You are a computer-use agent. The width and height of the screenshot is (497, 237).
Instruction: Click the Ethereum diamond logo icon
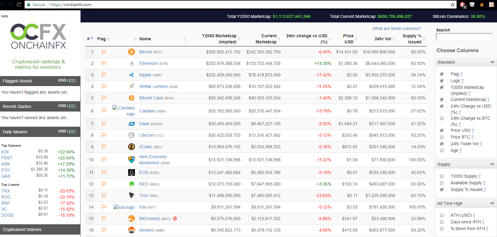pyautogui.click(x=132, y=63)
